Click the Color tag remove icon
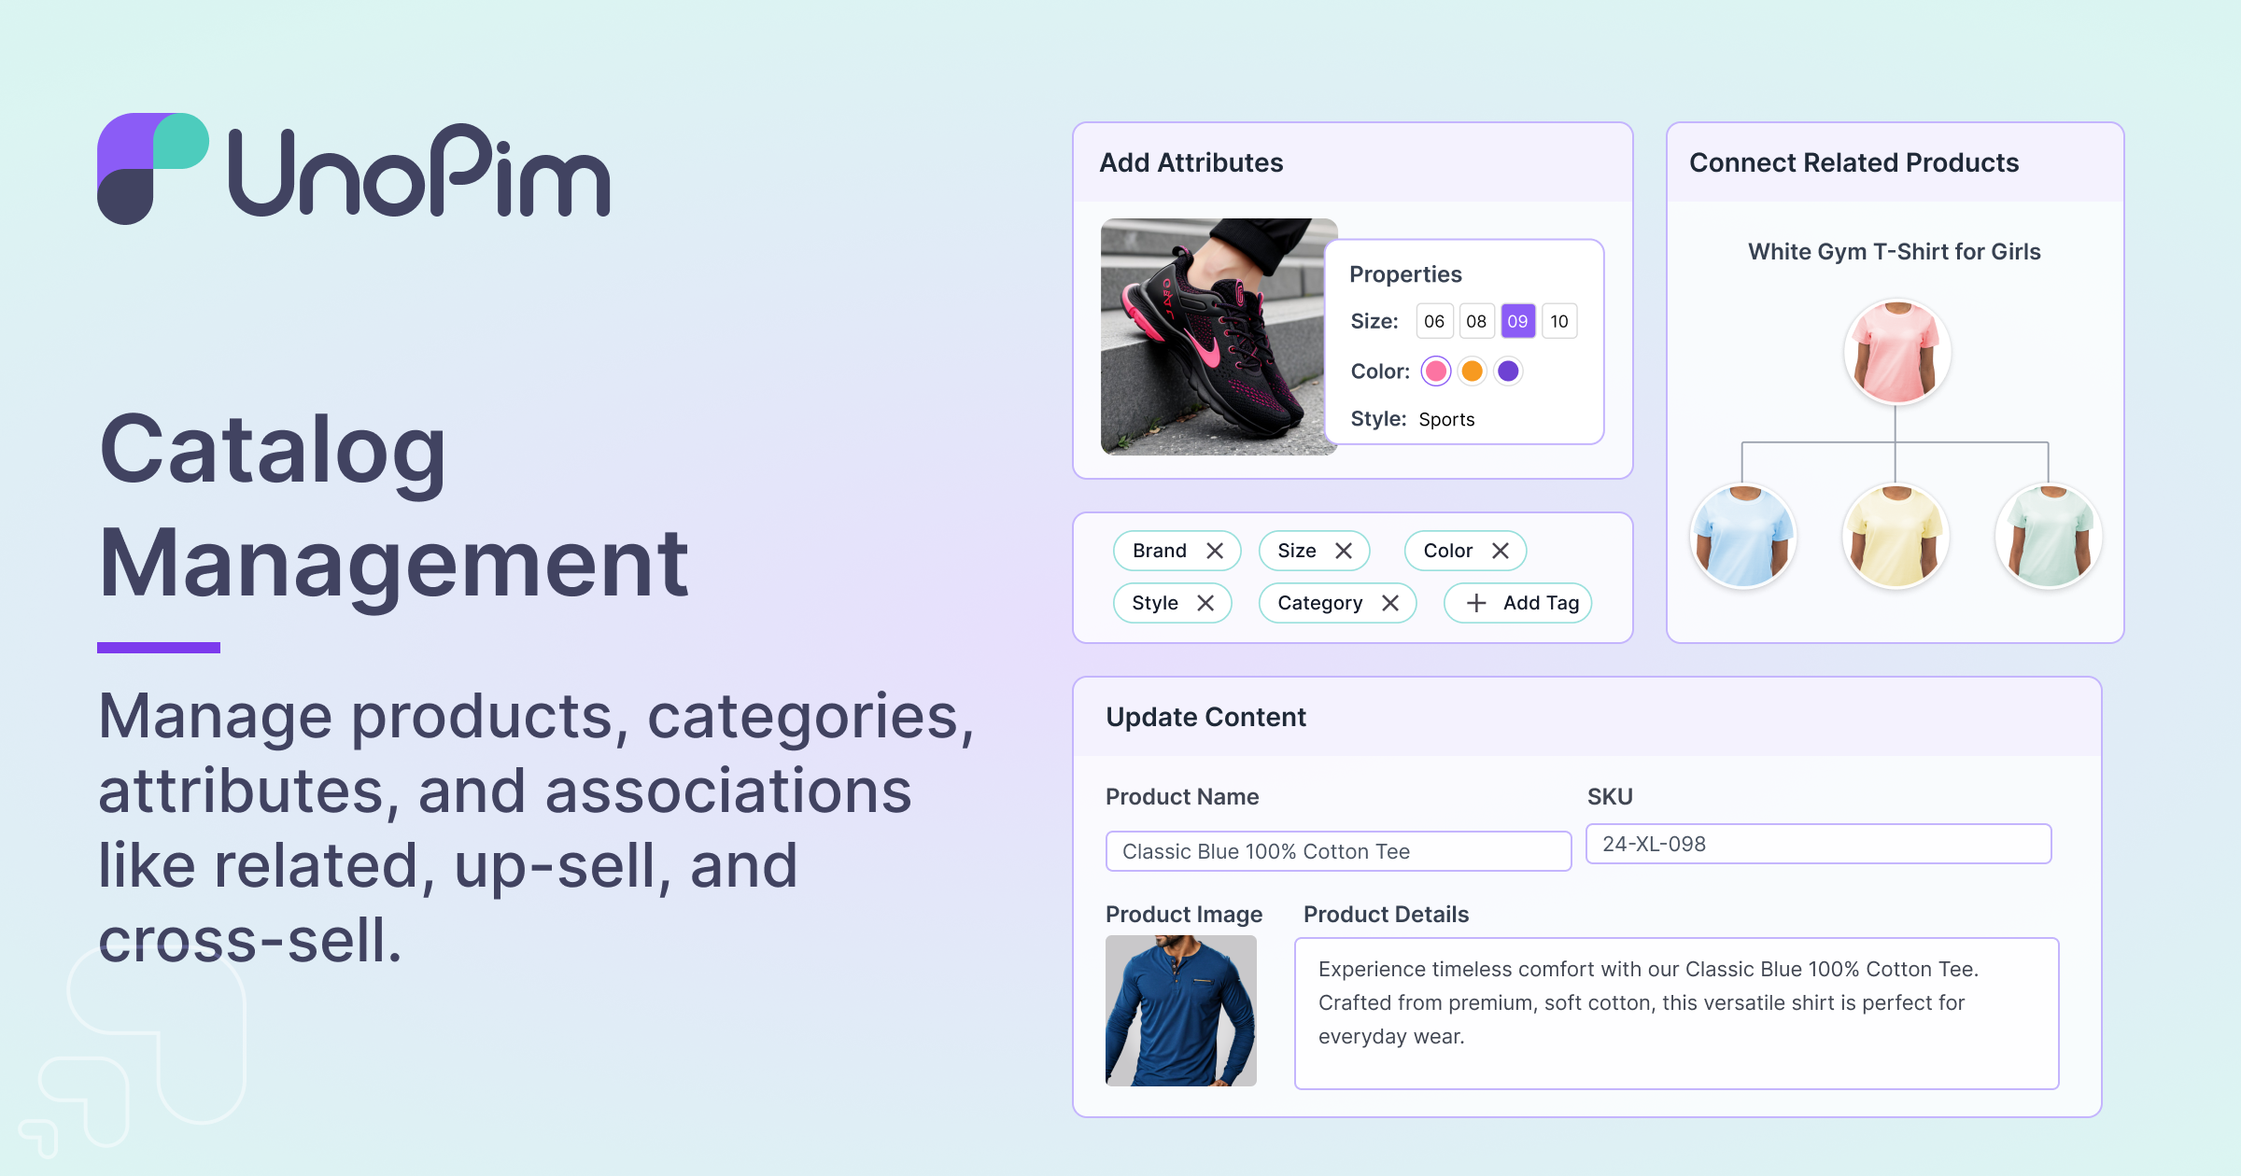Viewport: 2241px width, 1176px height. [x=1496, y=550]
